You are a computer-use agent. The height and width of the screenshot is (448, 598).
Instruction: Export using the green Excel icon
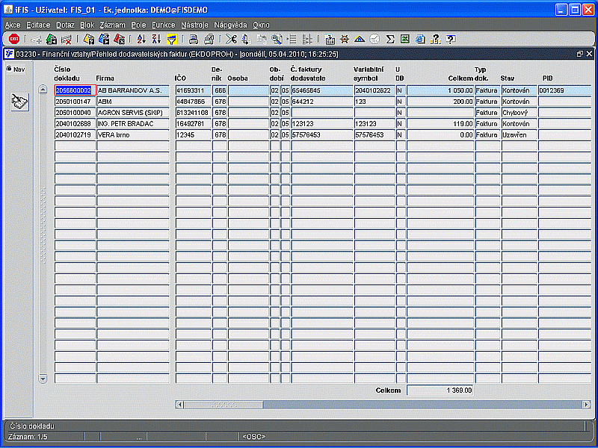[x=405, y=39]
